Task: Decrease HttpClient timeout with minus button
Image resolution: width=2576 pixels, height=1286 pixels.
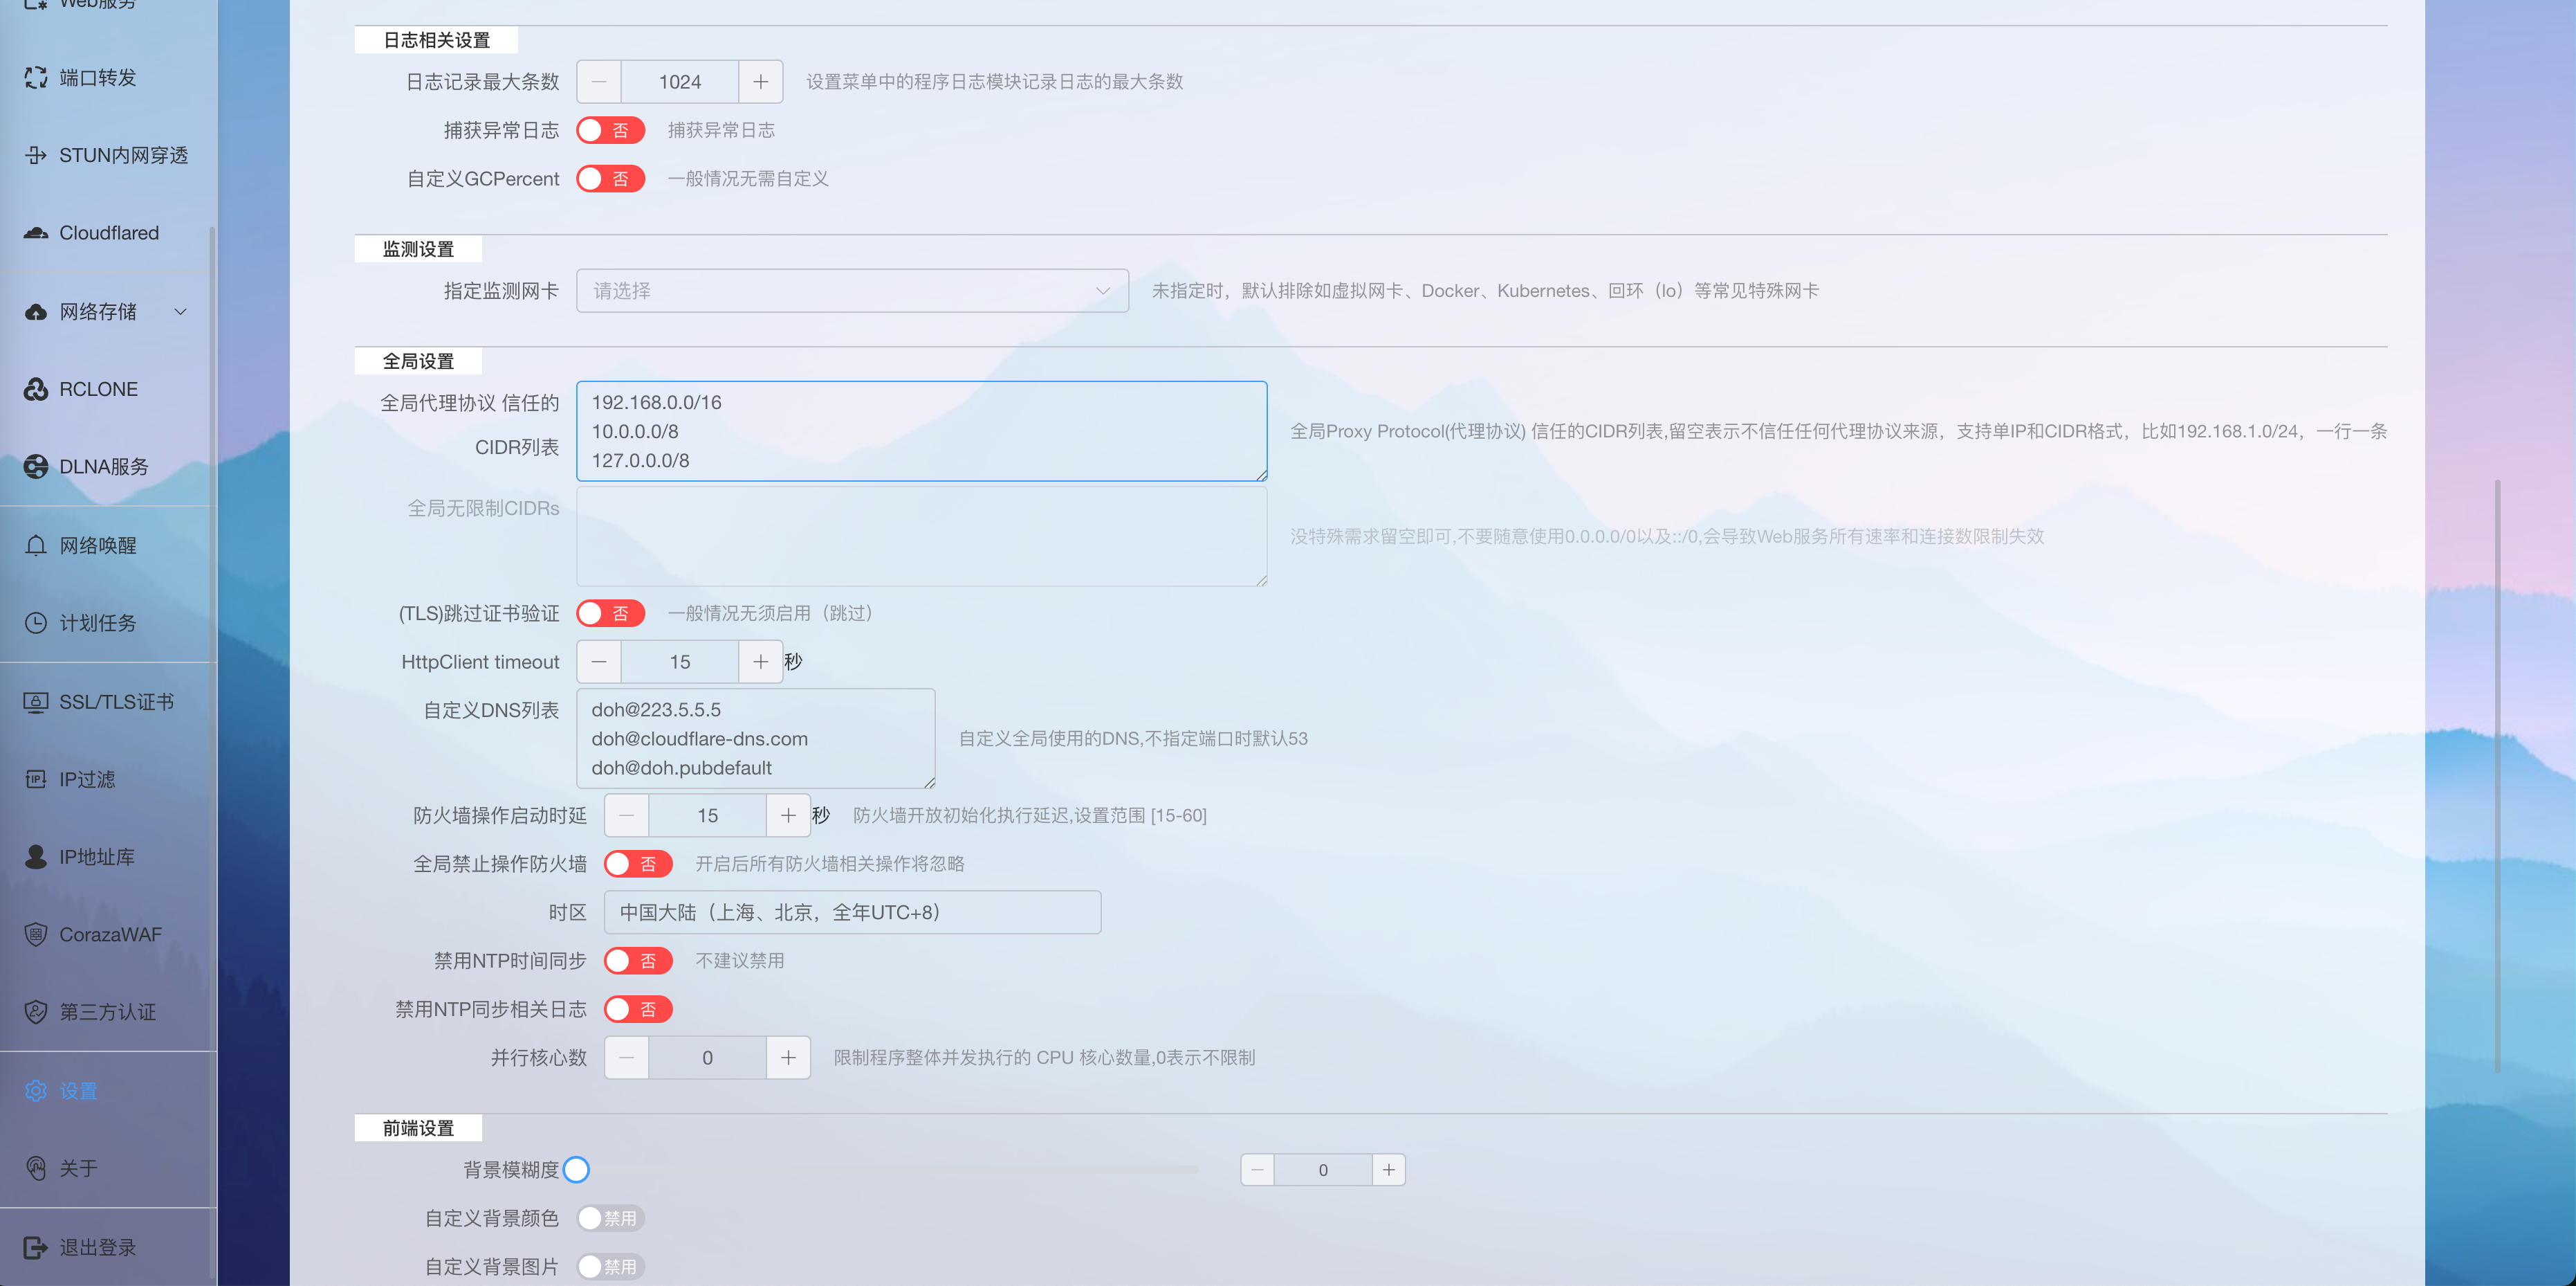Action: [599, 662]
